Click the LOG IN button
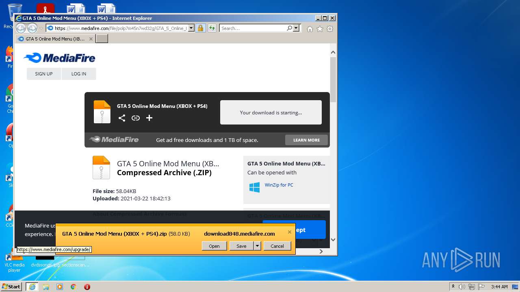This screenshot has width=520, height=292. point(79,74)
